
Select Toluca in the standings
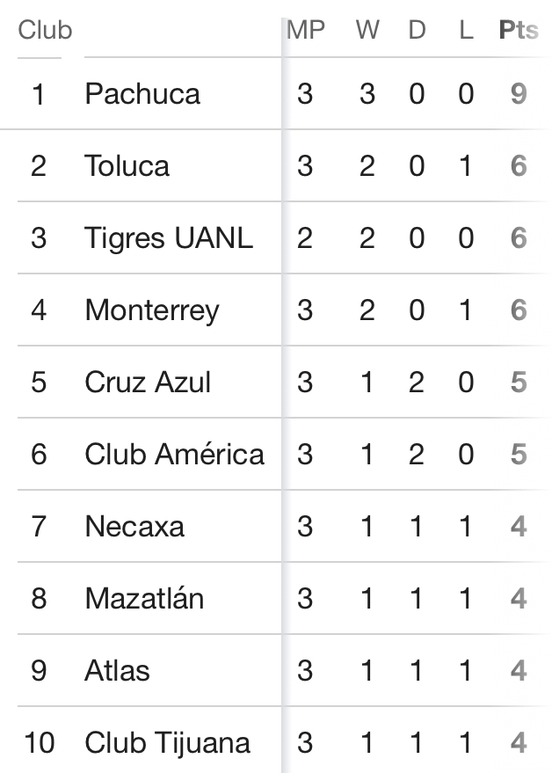coord(127,165)
